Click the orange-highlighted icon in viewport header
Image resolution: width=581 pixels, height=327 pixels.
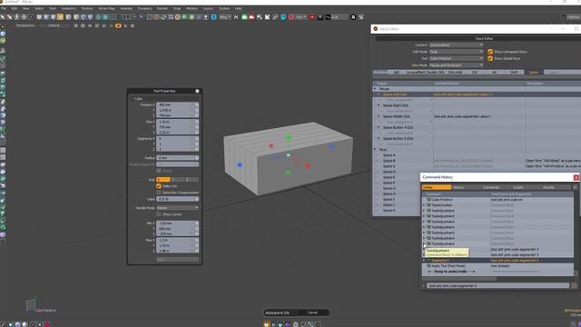118,26
